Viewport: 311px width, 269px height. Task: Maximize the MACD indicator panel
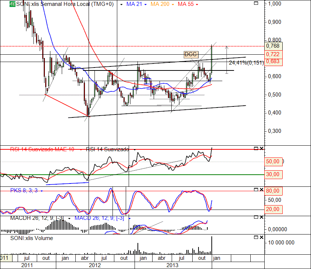(x=256, y=217)
